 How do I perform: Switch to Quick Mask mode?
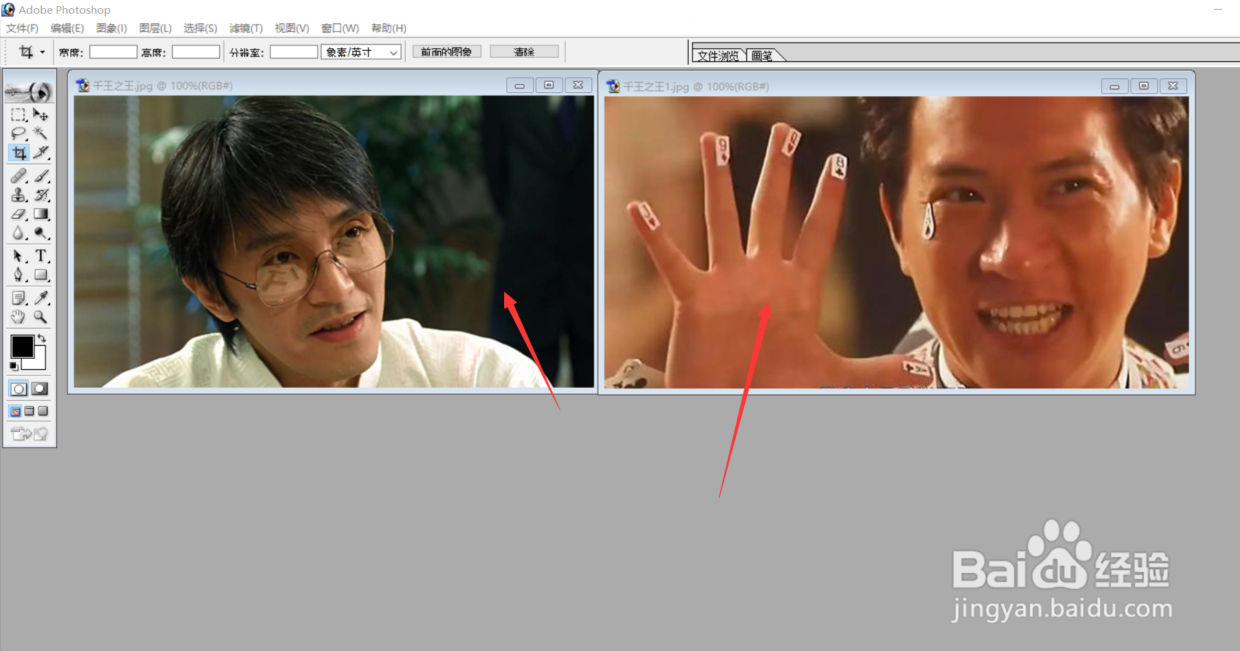click(40, 389)
